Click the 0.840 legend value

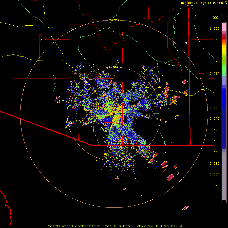pos(215,62)
